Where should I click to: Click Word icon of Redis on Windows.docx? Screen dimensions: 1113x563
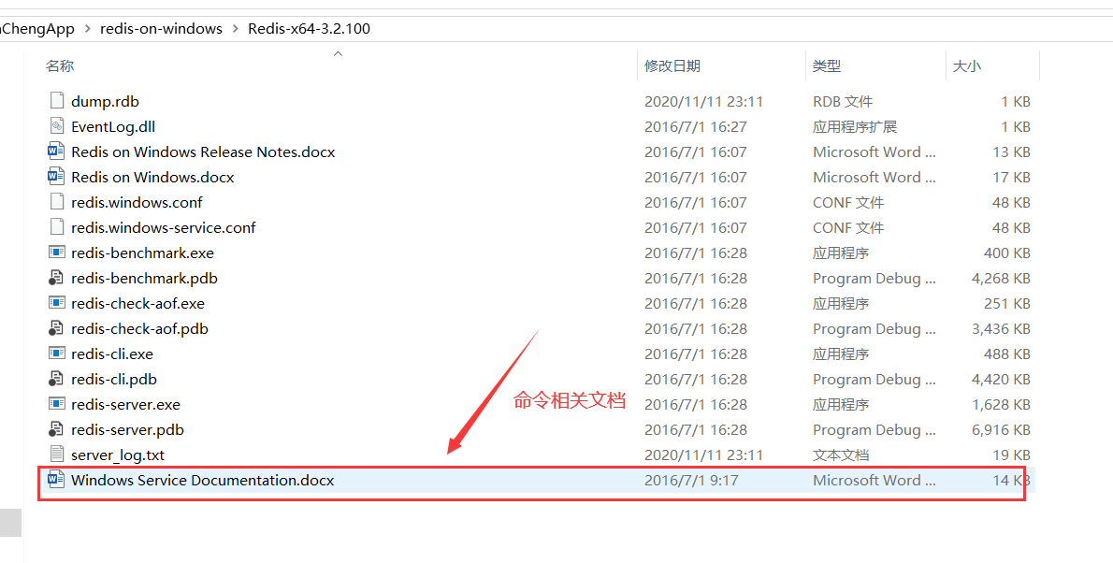click(56, 177)
